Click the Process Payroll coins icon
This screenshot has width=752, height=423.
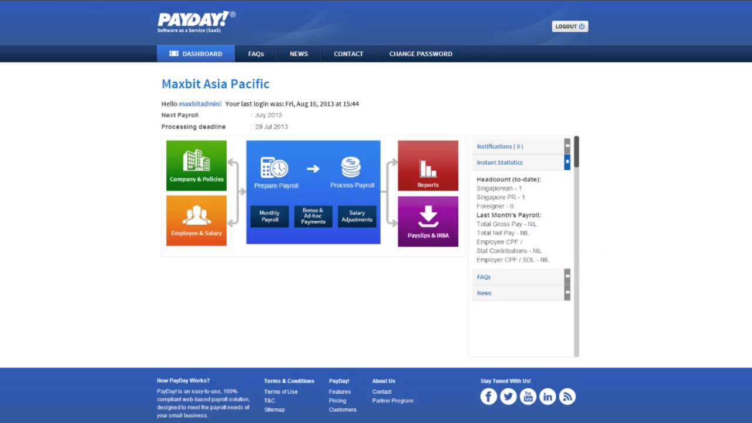point(351,167)
